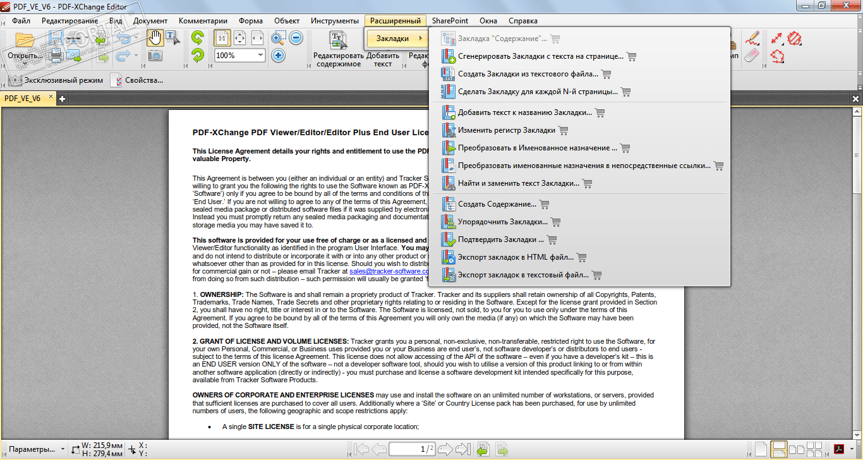Choose the Select Text tool icon
Screen dimensions: 863x460
tap(172, 38)
